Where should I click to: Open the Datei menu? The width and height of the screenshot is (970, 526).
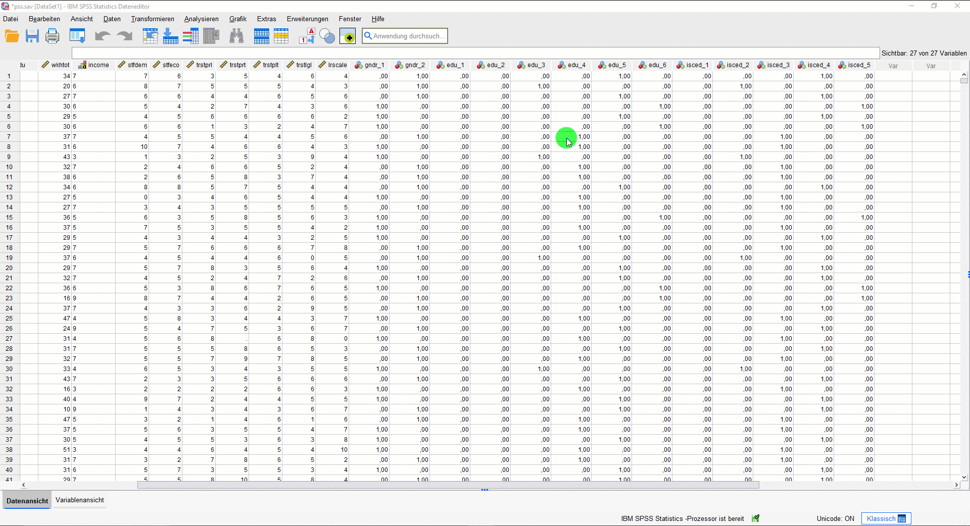click(11, 19)
